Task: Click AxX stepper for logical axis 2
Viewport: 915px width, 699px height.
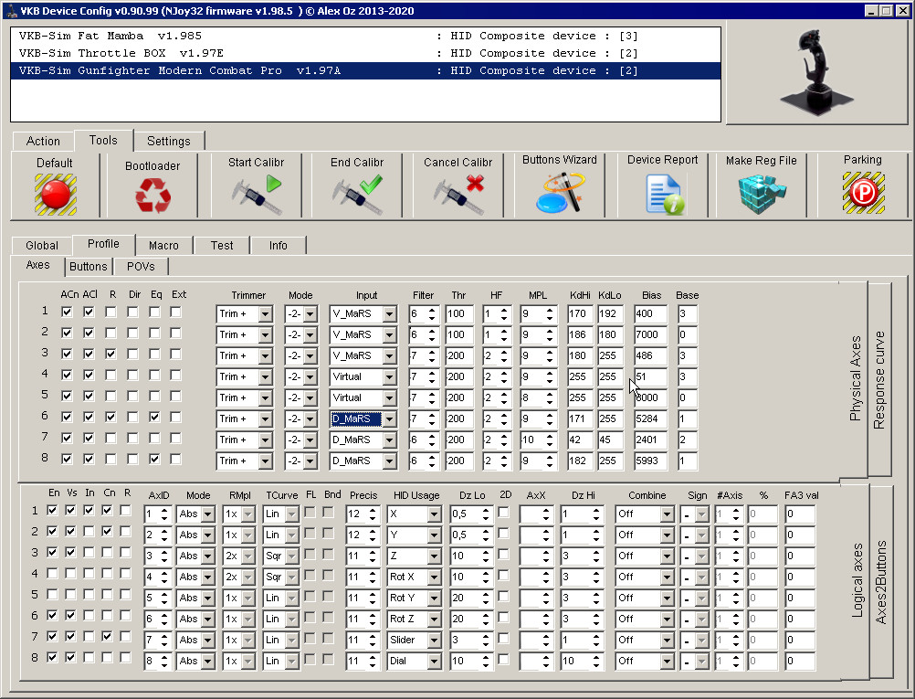Action: pyautogui.click(x=546, y=535)
